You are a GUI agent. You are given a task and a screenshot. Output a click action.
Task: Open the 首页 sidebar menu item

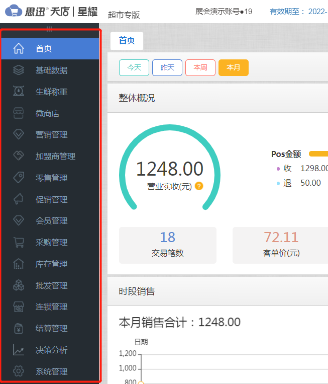pos(50,48)
